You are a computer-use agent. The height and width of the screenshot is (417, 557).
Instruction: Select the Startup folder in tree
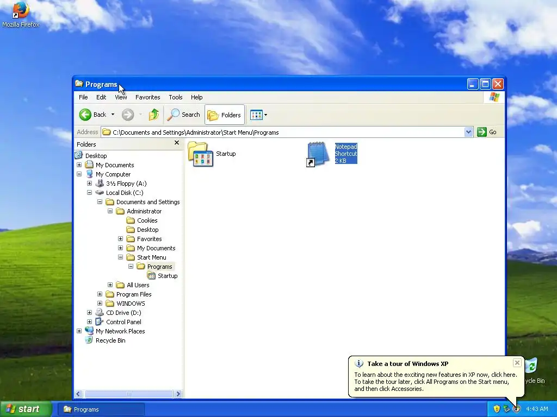click(168, 275)
